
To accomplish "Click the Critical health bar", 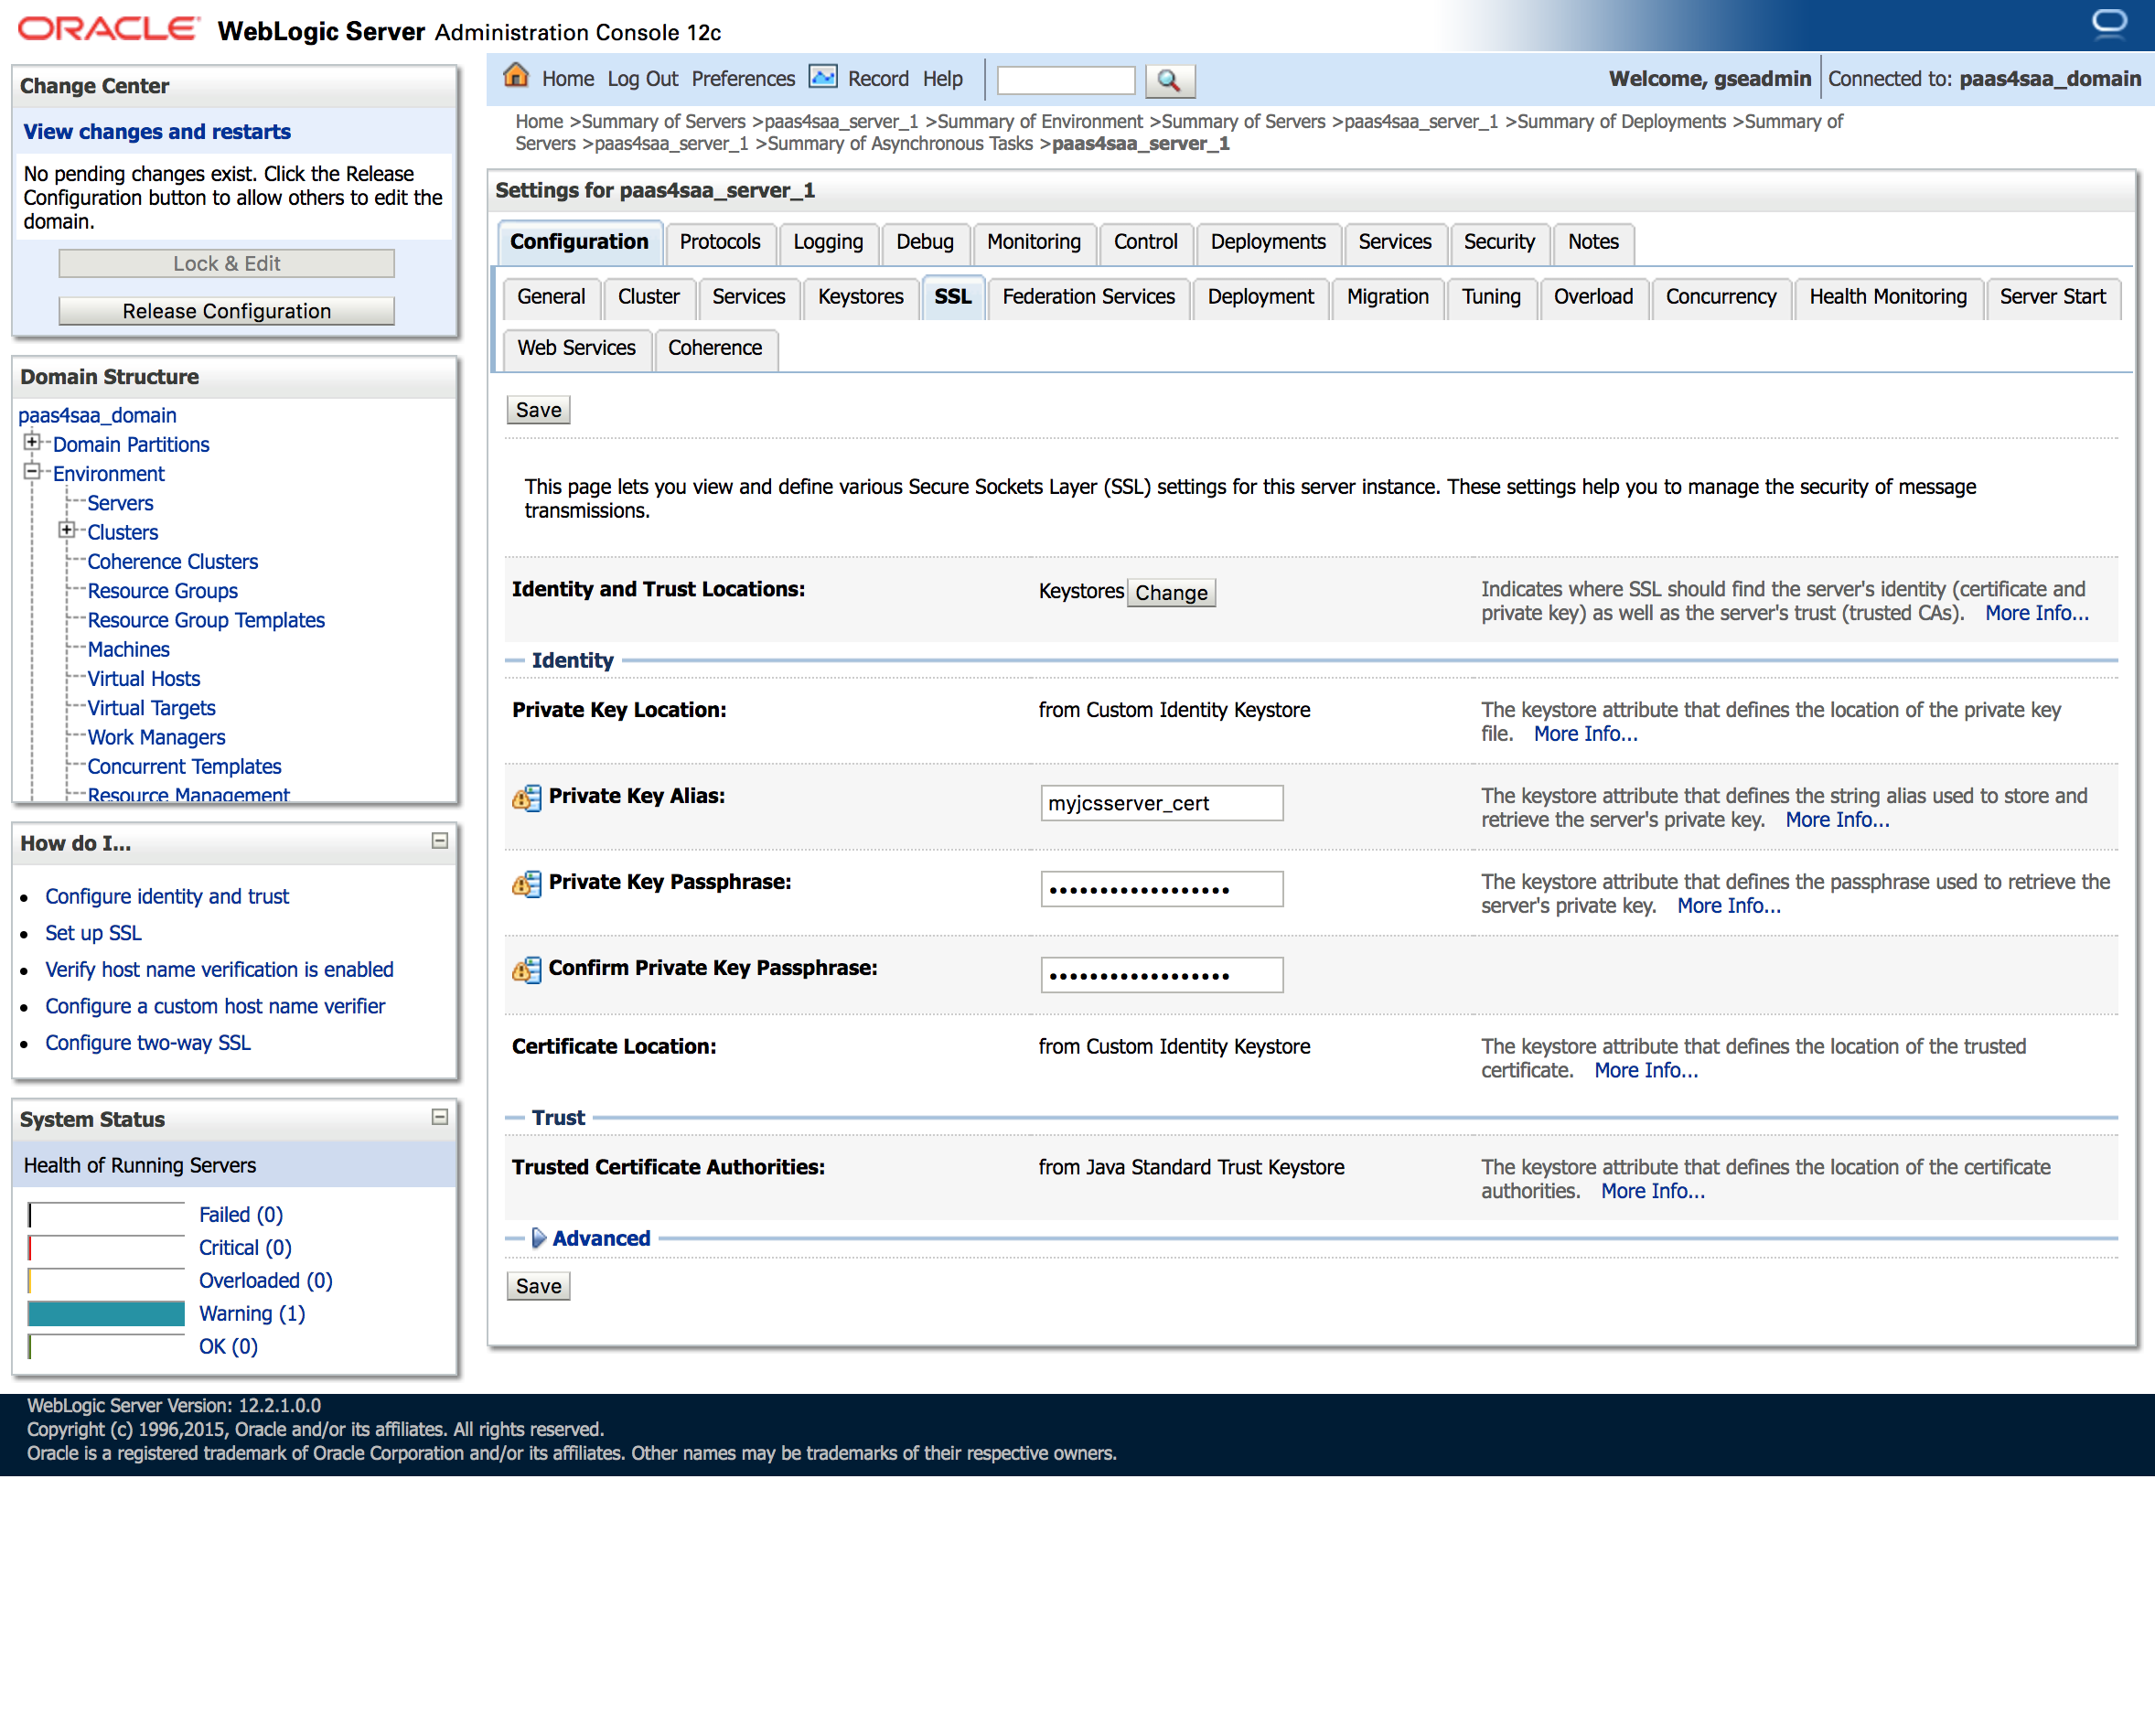I will click(x=106, y=1248).
